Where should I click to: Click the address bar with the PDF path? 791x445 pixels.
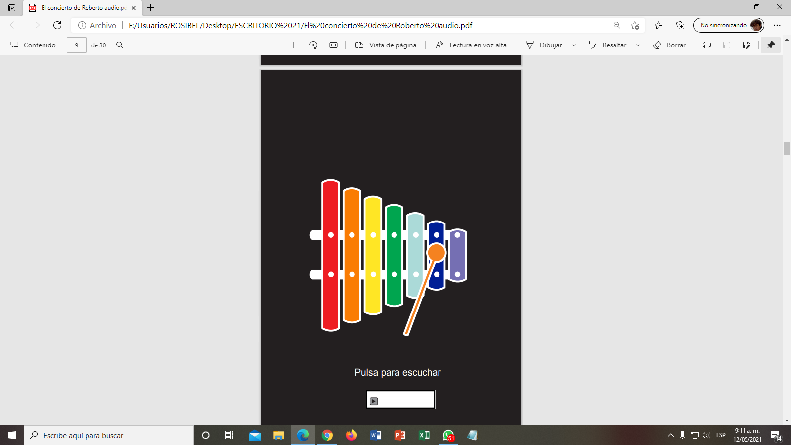pos(300,25)
